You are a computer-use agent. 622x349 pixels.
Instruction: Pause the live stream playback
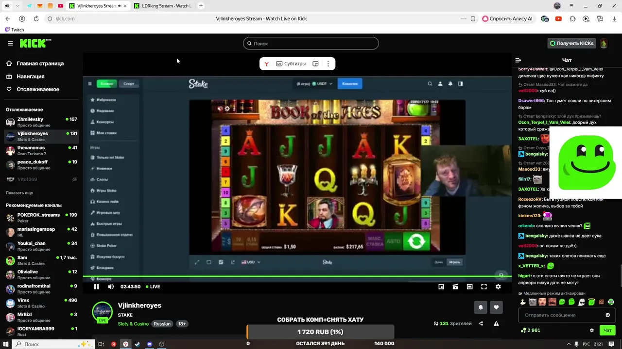[96, 286]
